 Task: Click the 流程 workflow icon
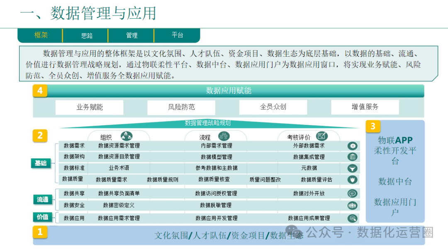(224, 136)
